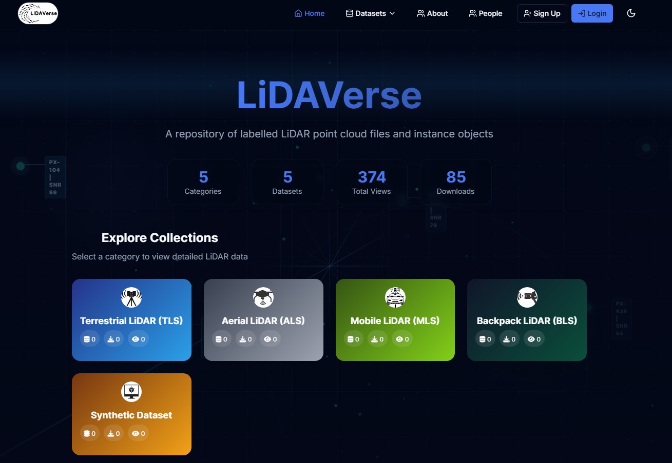
Task: Click the Downloads stat card showing 85
Action: tap(456, 182)
